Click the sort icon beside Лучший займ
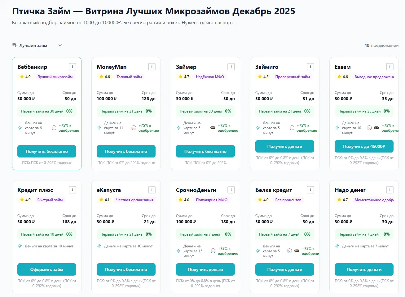405x297 pixels. 15,45
